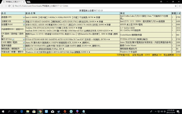Image resolution: width=182 pixels, height=114 pixels.
Task: Open Mail app from taskbar
Action: 53,111
